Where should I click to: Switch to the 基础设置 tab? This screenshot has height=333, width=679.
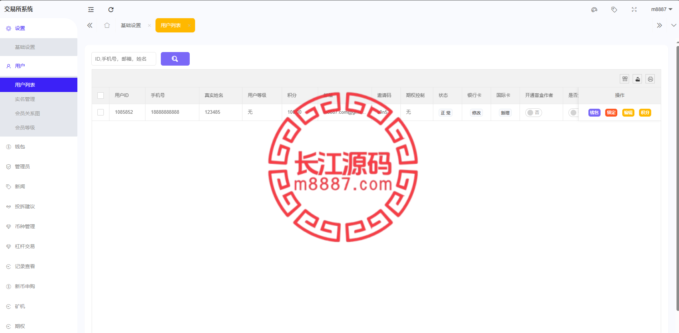click(x=131, y=25)
